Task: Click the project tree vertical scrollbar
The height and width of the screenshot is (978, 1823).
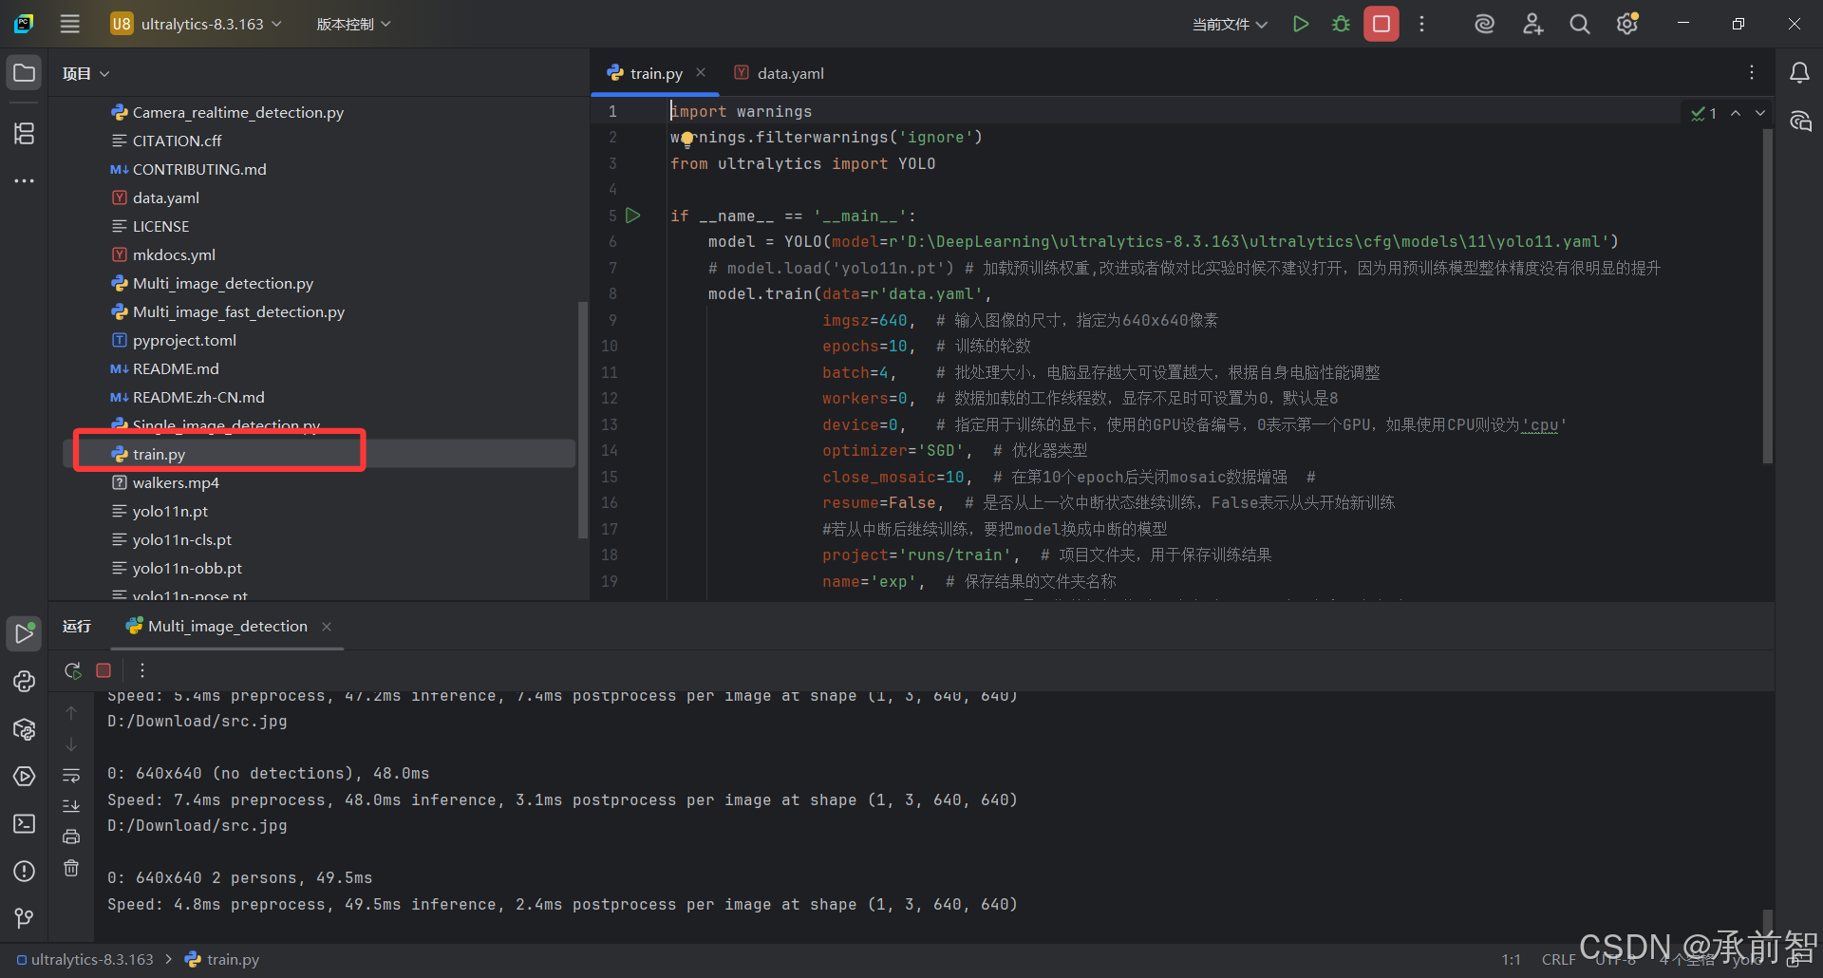Action: [582, 420]
